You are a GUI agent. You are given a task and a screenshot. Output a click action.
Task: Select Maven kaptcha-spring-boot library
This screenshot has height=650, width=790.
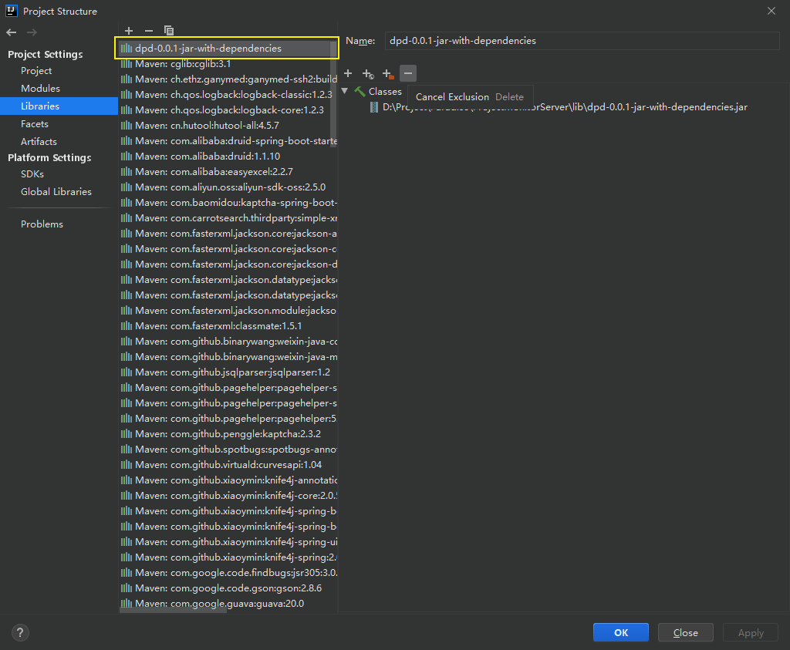(x=228, y=202)
